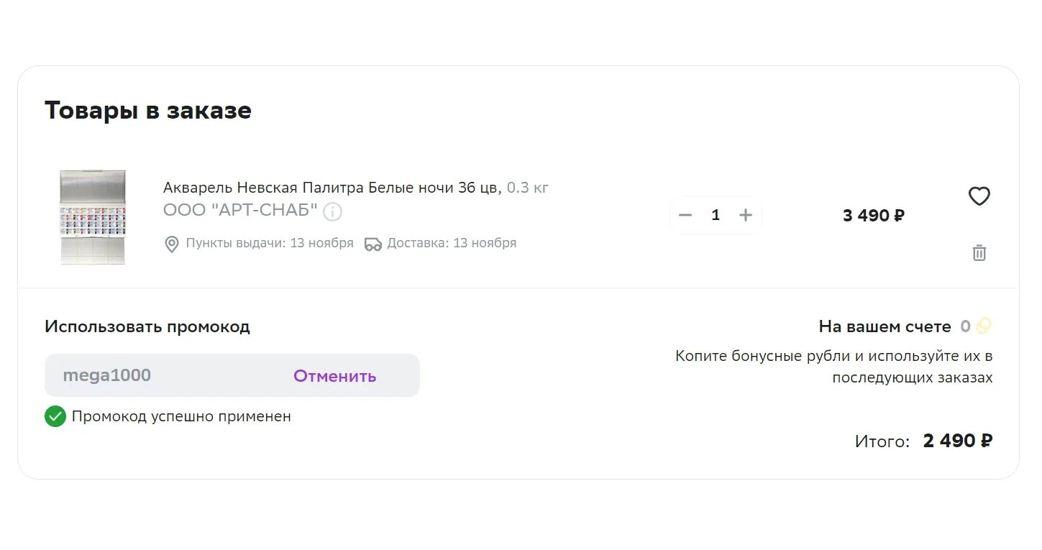Image resolution: width=1042 pixels, height=550 pixels.
Task: Add the watercolor set to favorites via the heart icon
Action: pyautogui.click(x=979, y=196)
